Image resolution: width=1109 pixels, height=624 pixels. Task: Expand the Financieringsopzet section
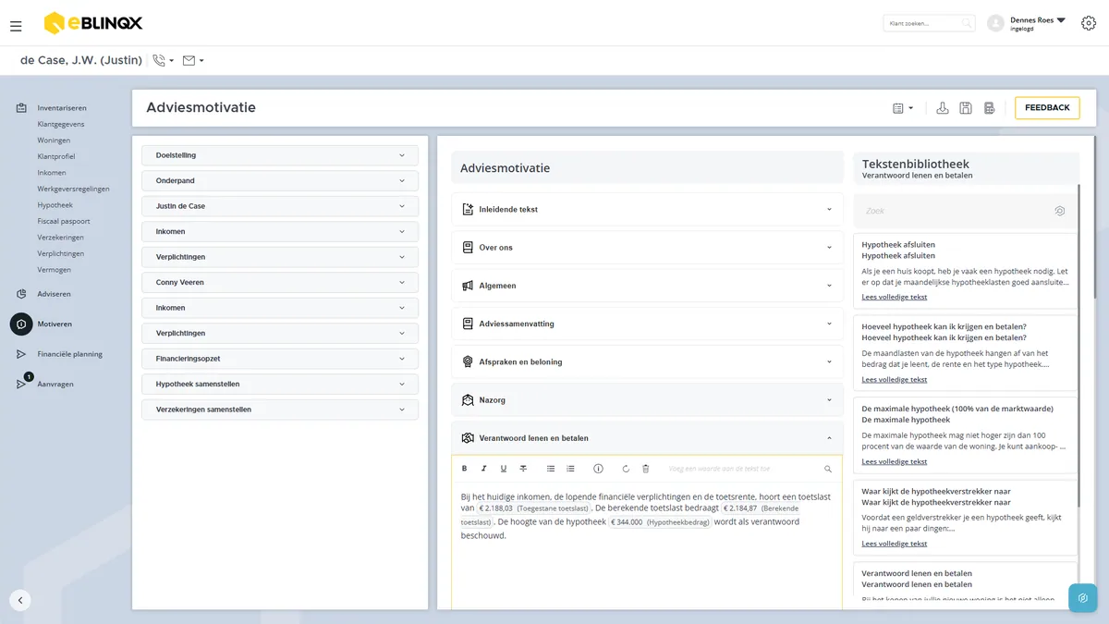[280, 359]
